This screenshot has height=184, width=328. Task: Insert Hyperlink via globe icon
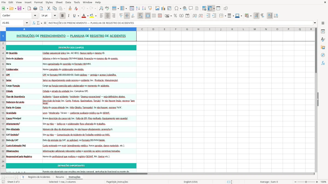pos(185,8)
